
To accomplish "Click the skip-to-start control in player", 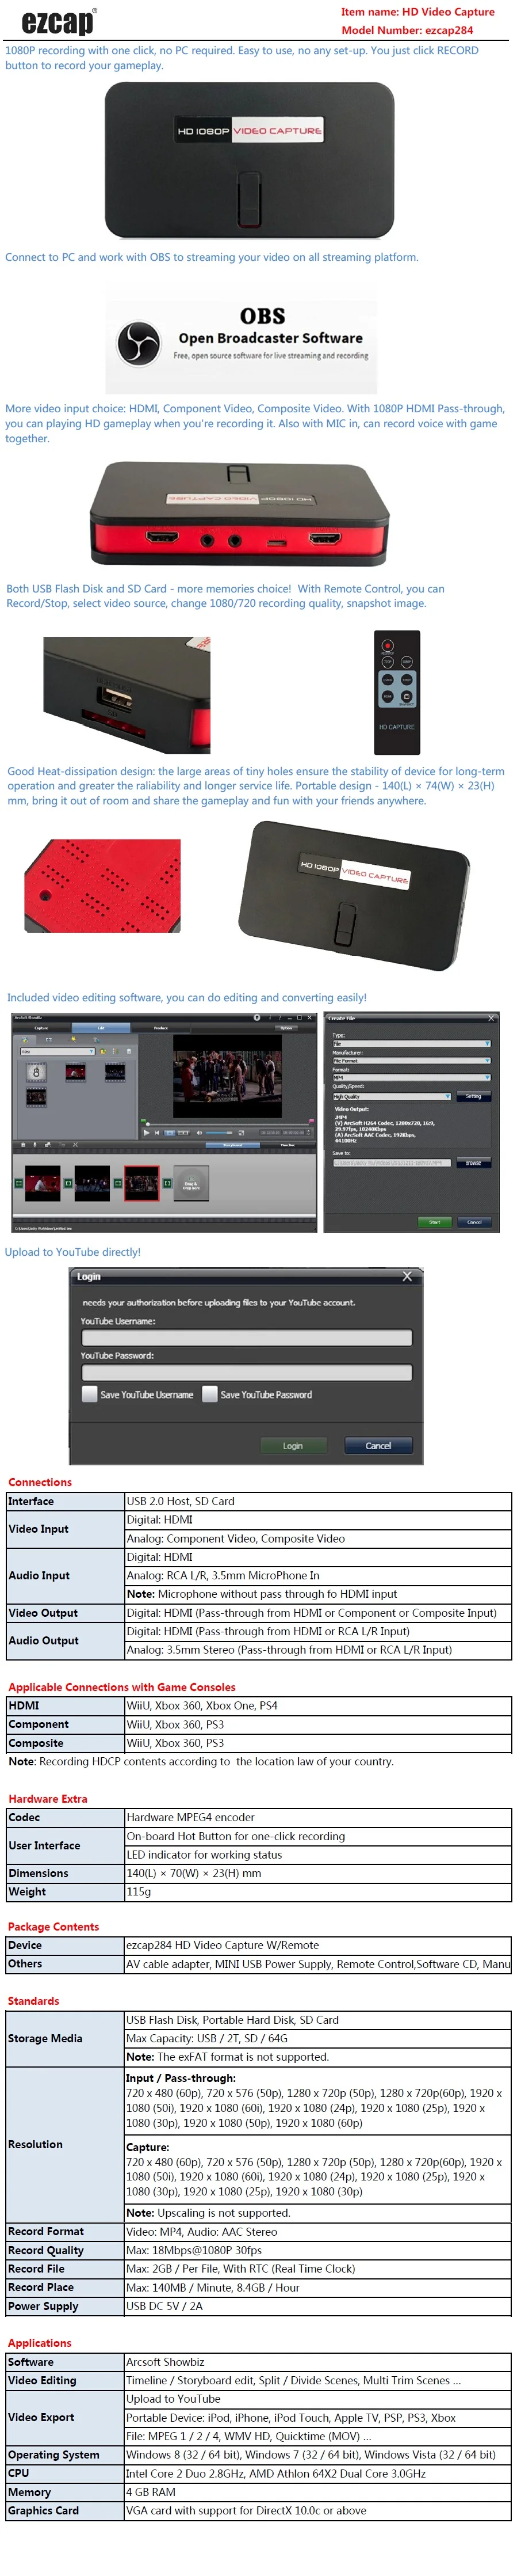I will click(156, 1133).
